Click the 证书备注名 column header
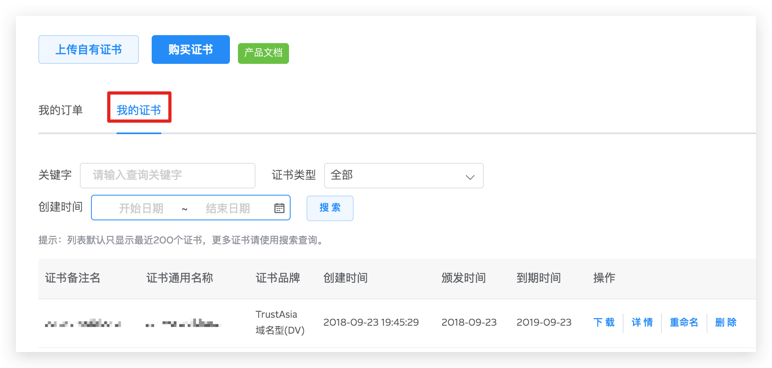This screenshot has width=772, height=368. click(73, 278)
